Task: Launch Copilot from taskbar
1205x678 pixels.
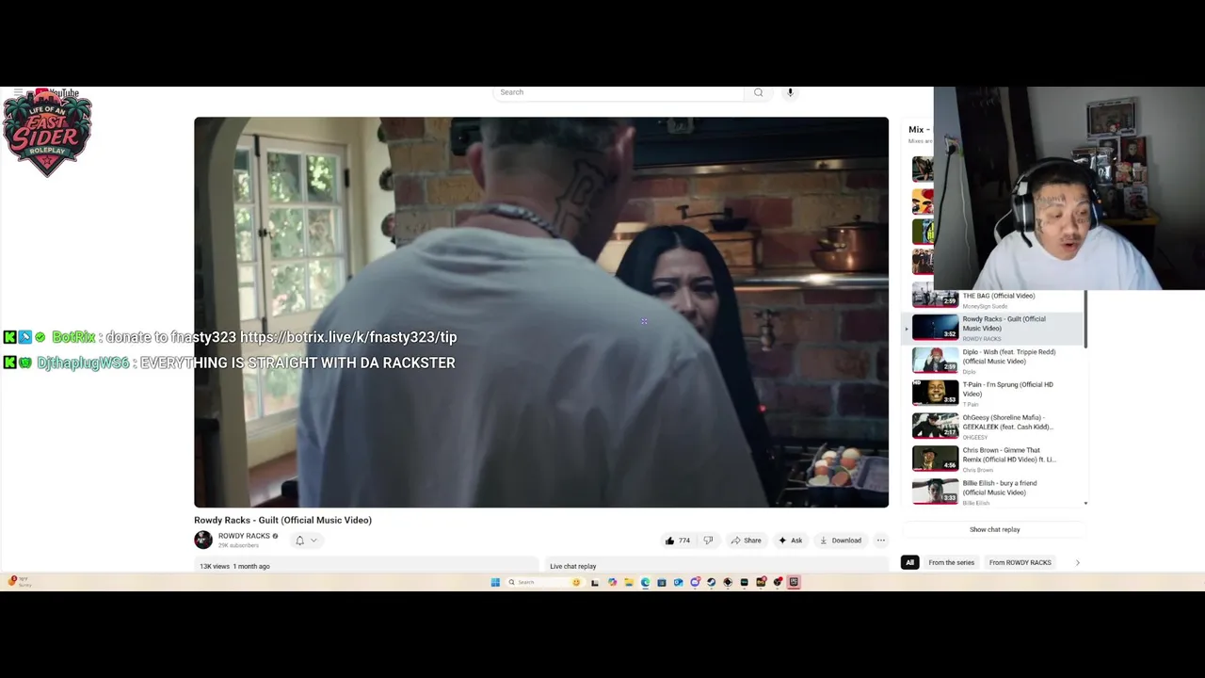Action: pyautogui.click(x=612, y=582)
